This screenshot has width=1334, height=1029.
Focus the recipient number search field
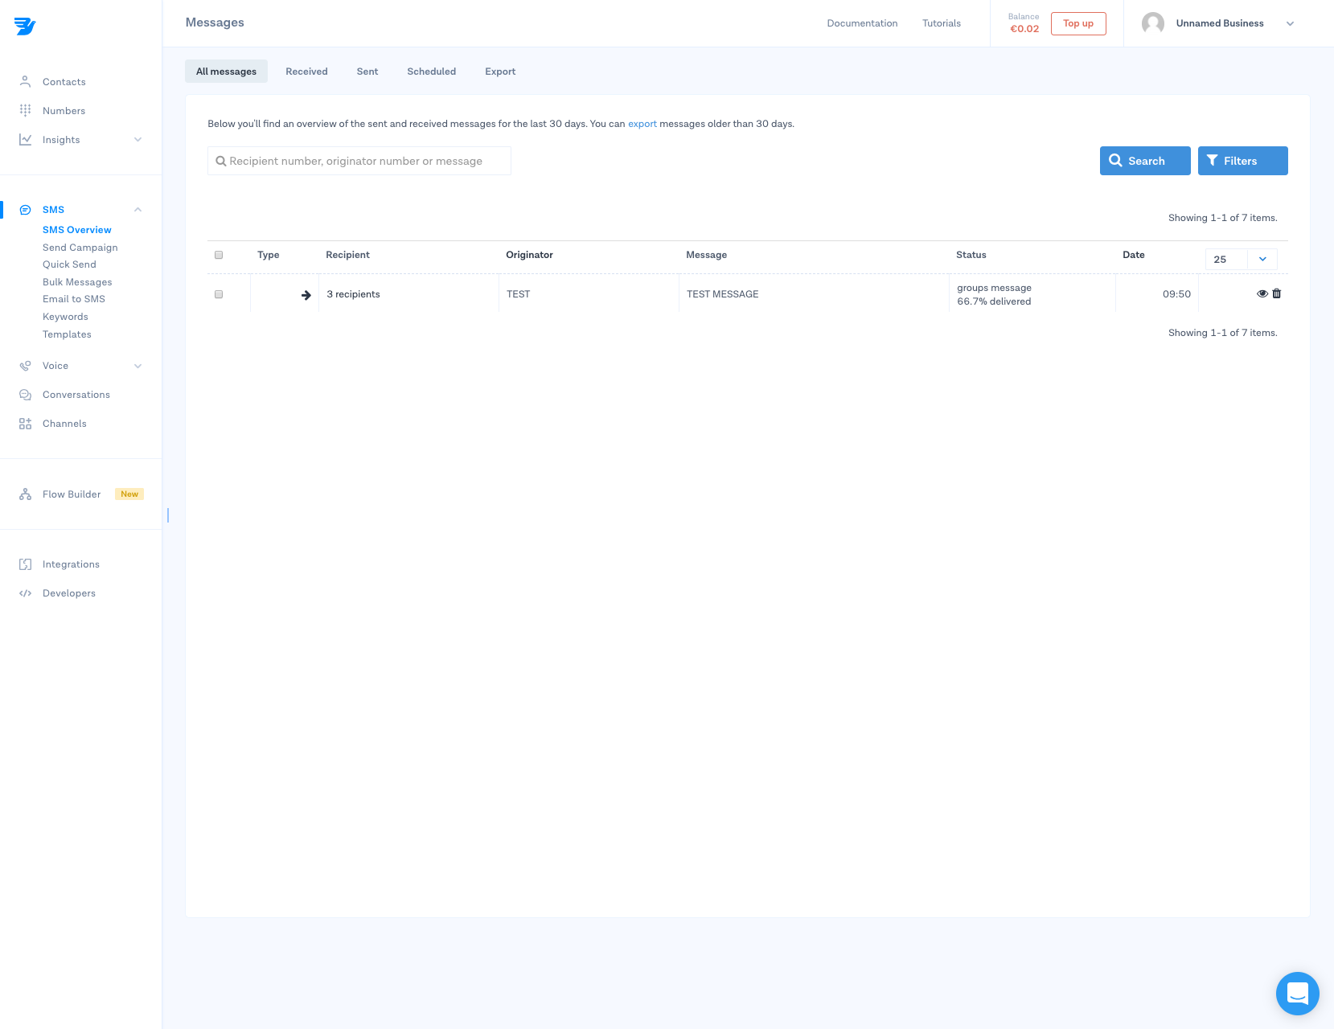coord(359,161)
